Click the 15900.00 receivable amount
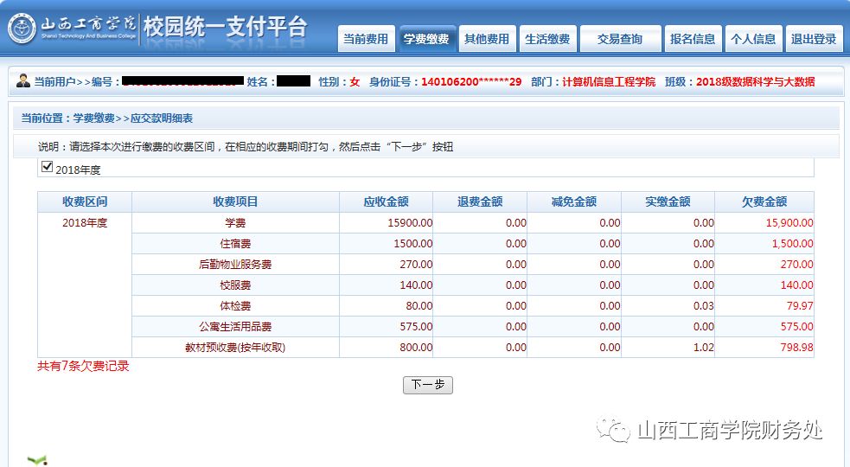850x467 pixels. 410,223
